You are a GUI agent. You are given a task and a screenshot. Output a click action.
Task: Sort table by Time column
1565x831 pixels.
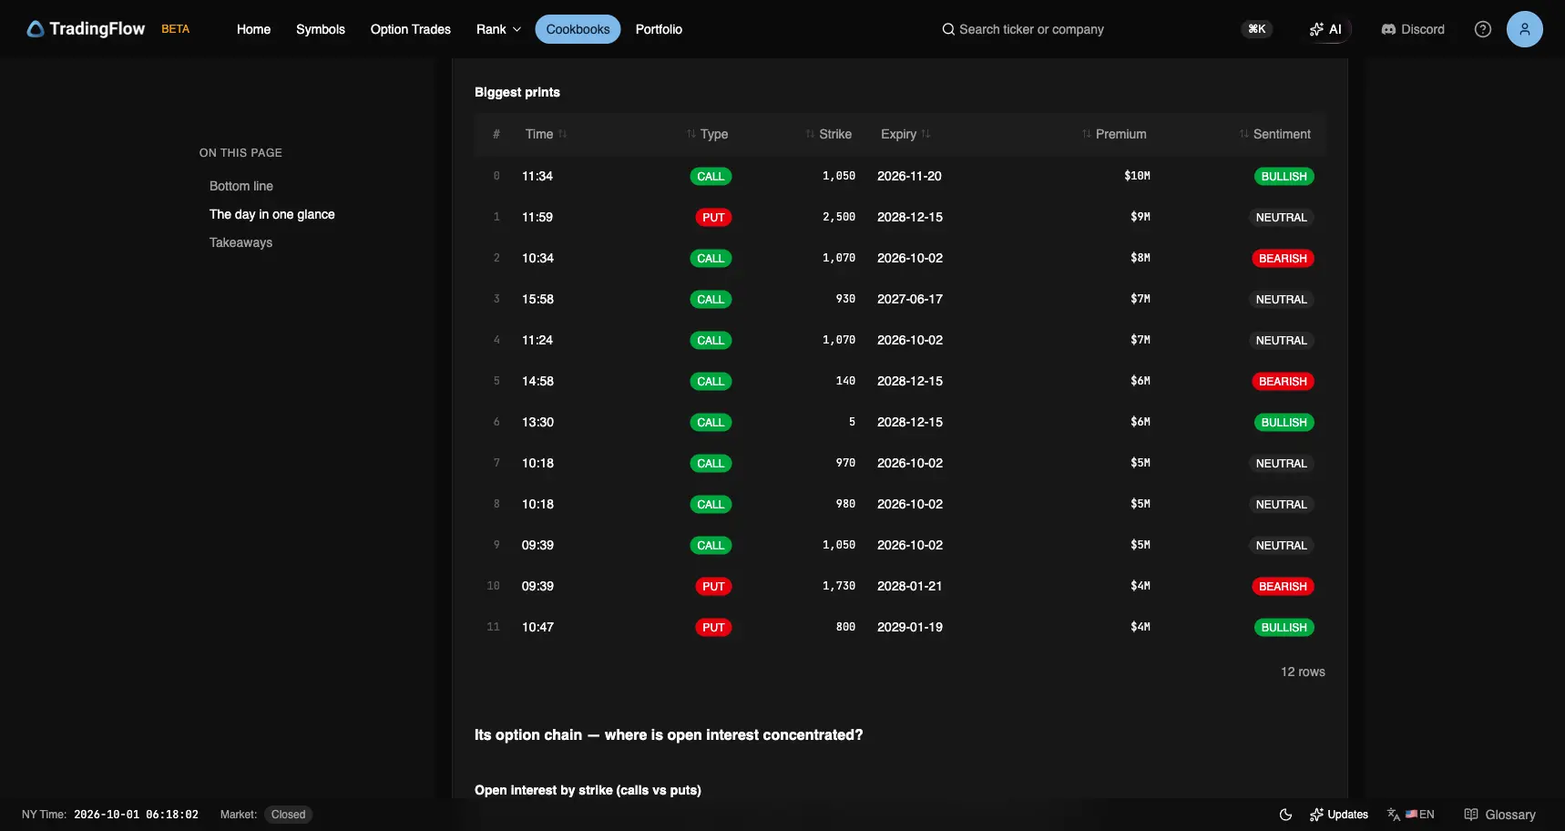(546, 134)
